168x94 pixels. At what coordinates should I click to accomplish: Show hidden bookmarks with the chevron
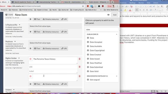click(x=101, y=10)
